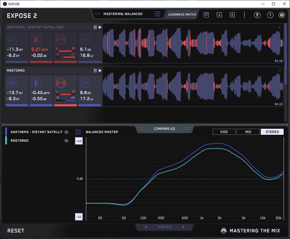The image size is (290, 239).
Task: Switch EQ view to Mid
Action: point(248,132)
